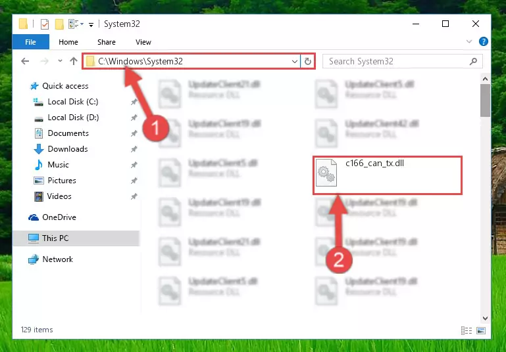Screen dimensions: 506x352
Task: Open Help with the question mark icon
Action: [x=484, y=41]
